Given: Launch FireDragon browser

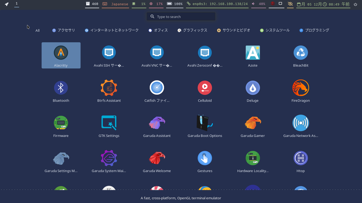Looking at the screenshot, I should point(301,90).
